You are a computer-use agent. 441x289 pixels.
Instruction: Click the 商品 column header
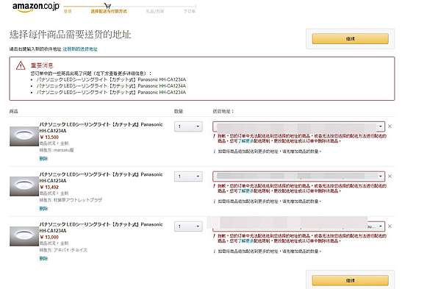pos(13,112)
